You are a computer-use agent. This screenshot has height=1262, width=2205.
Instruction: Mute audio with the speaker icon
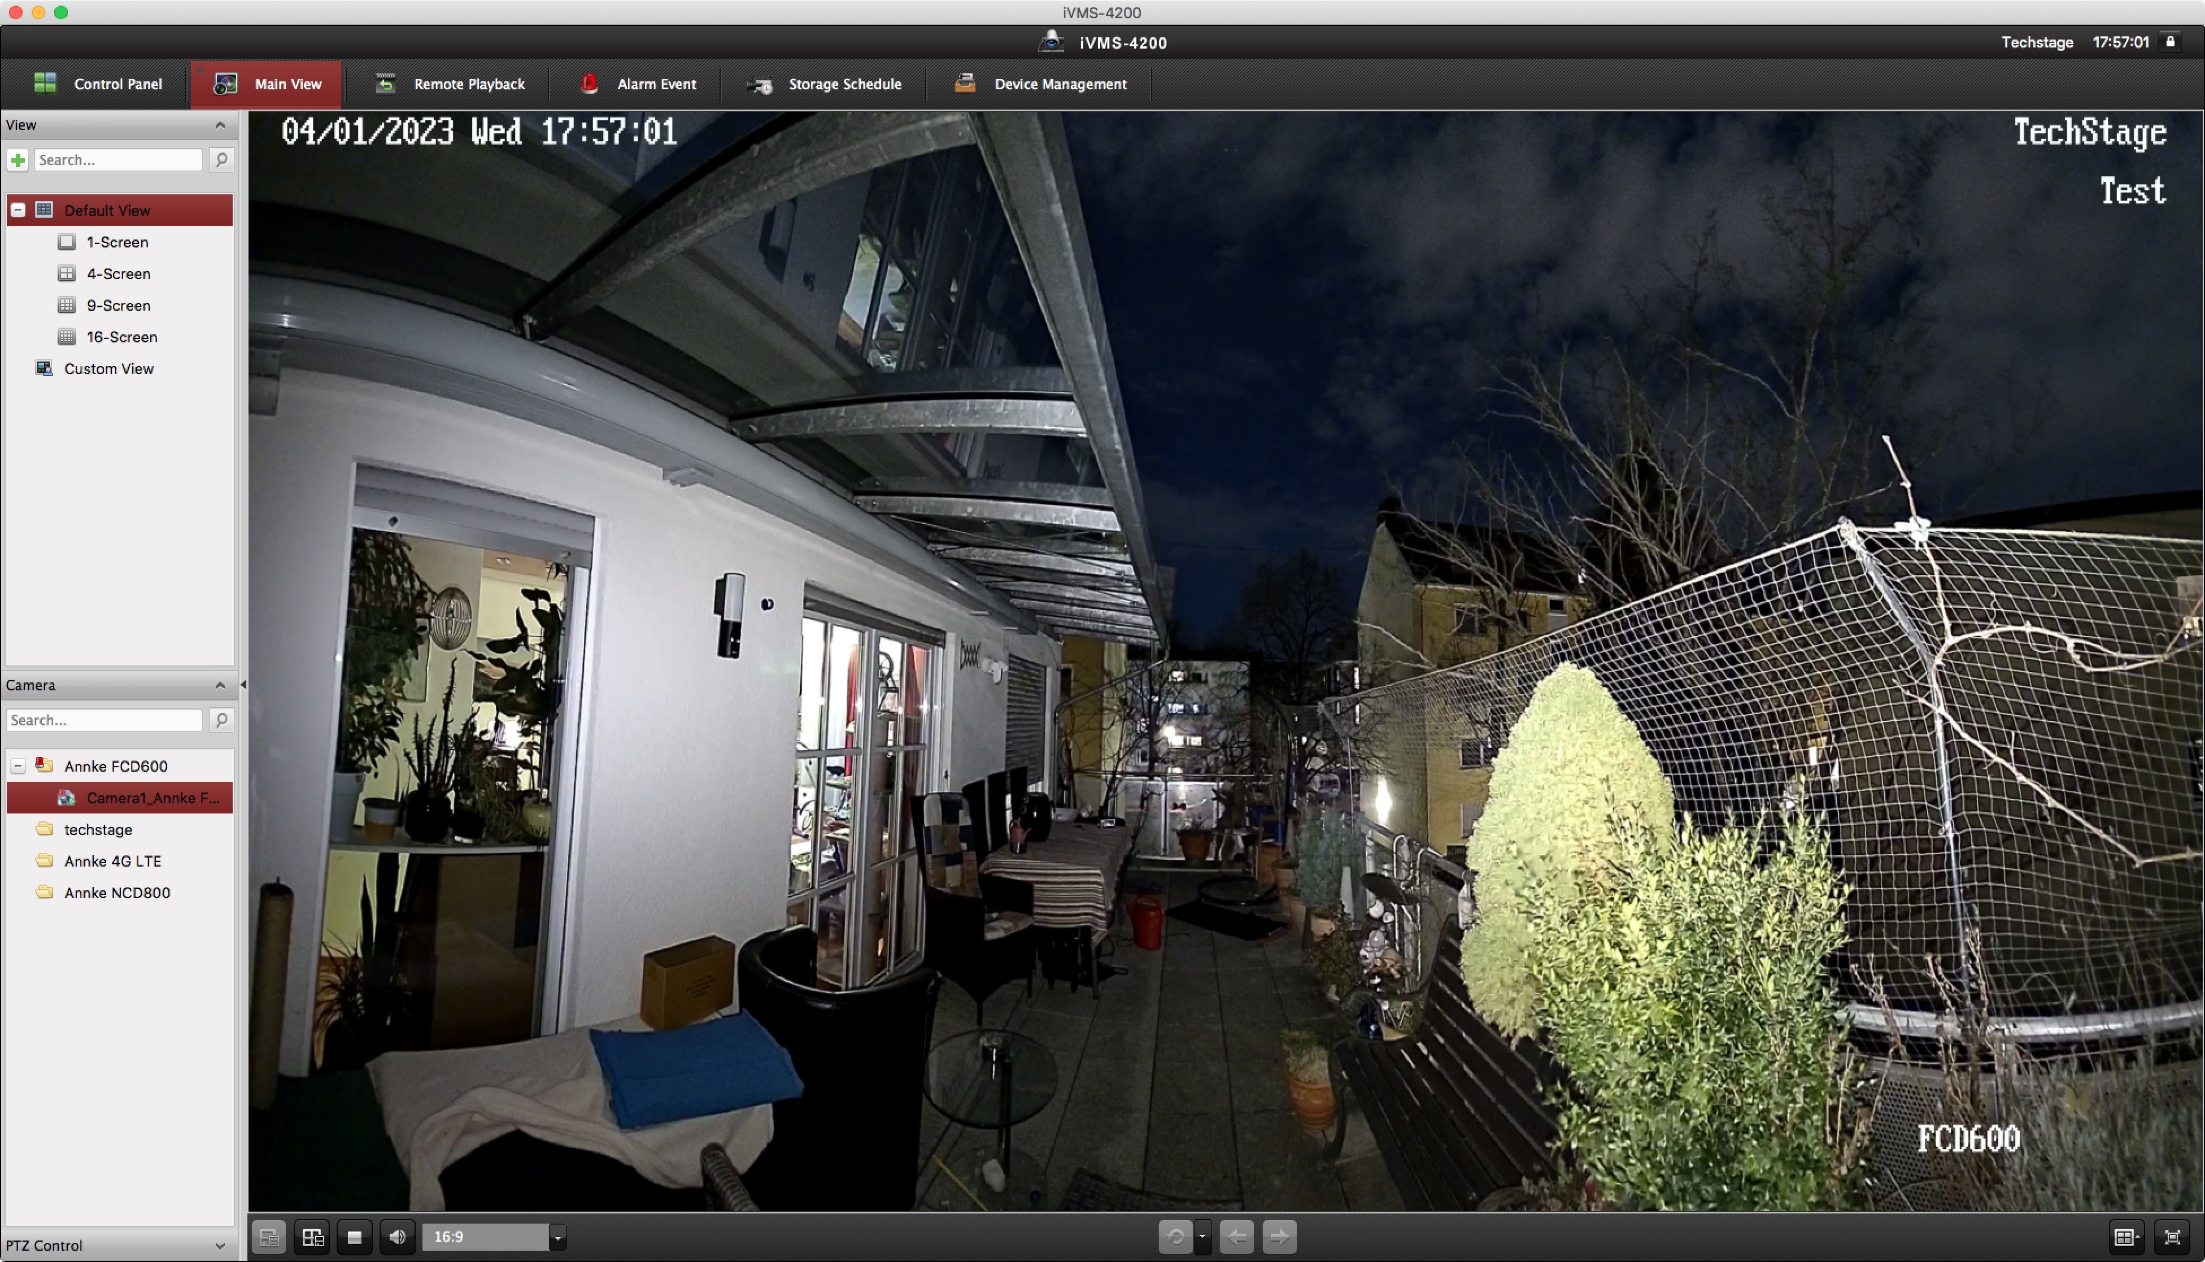pyautogui.click(x=398, y=1237)
